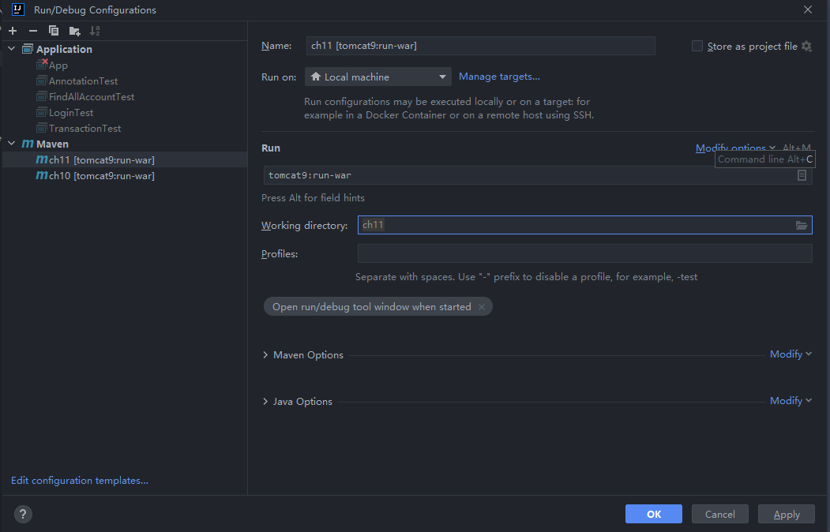Click the Apply button

point(786,514)
